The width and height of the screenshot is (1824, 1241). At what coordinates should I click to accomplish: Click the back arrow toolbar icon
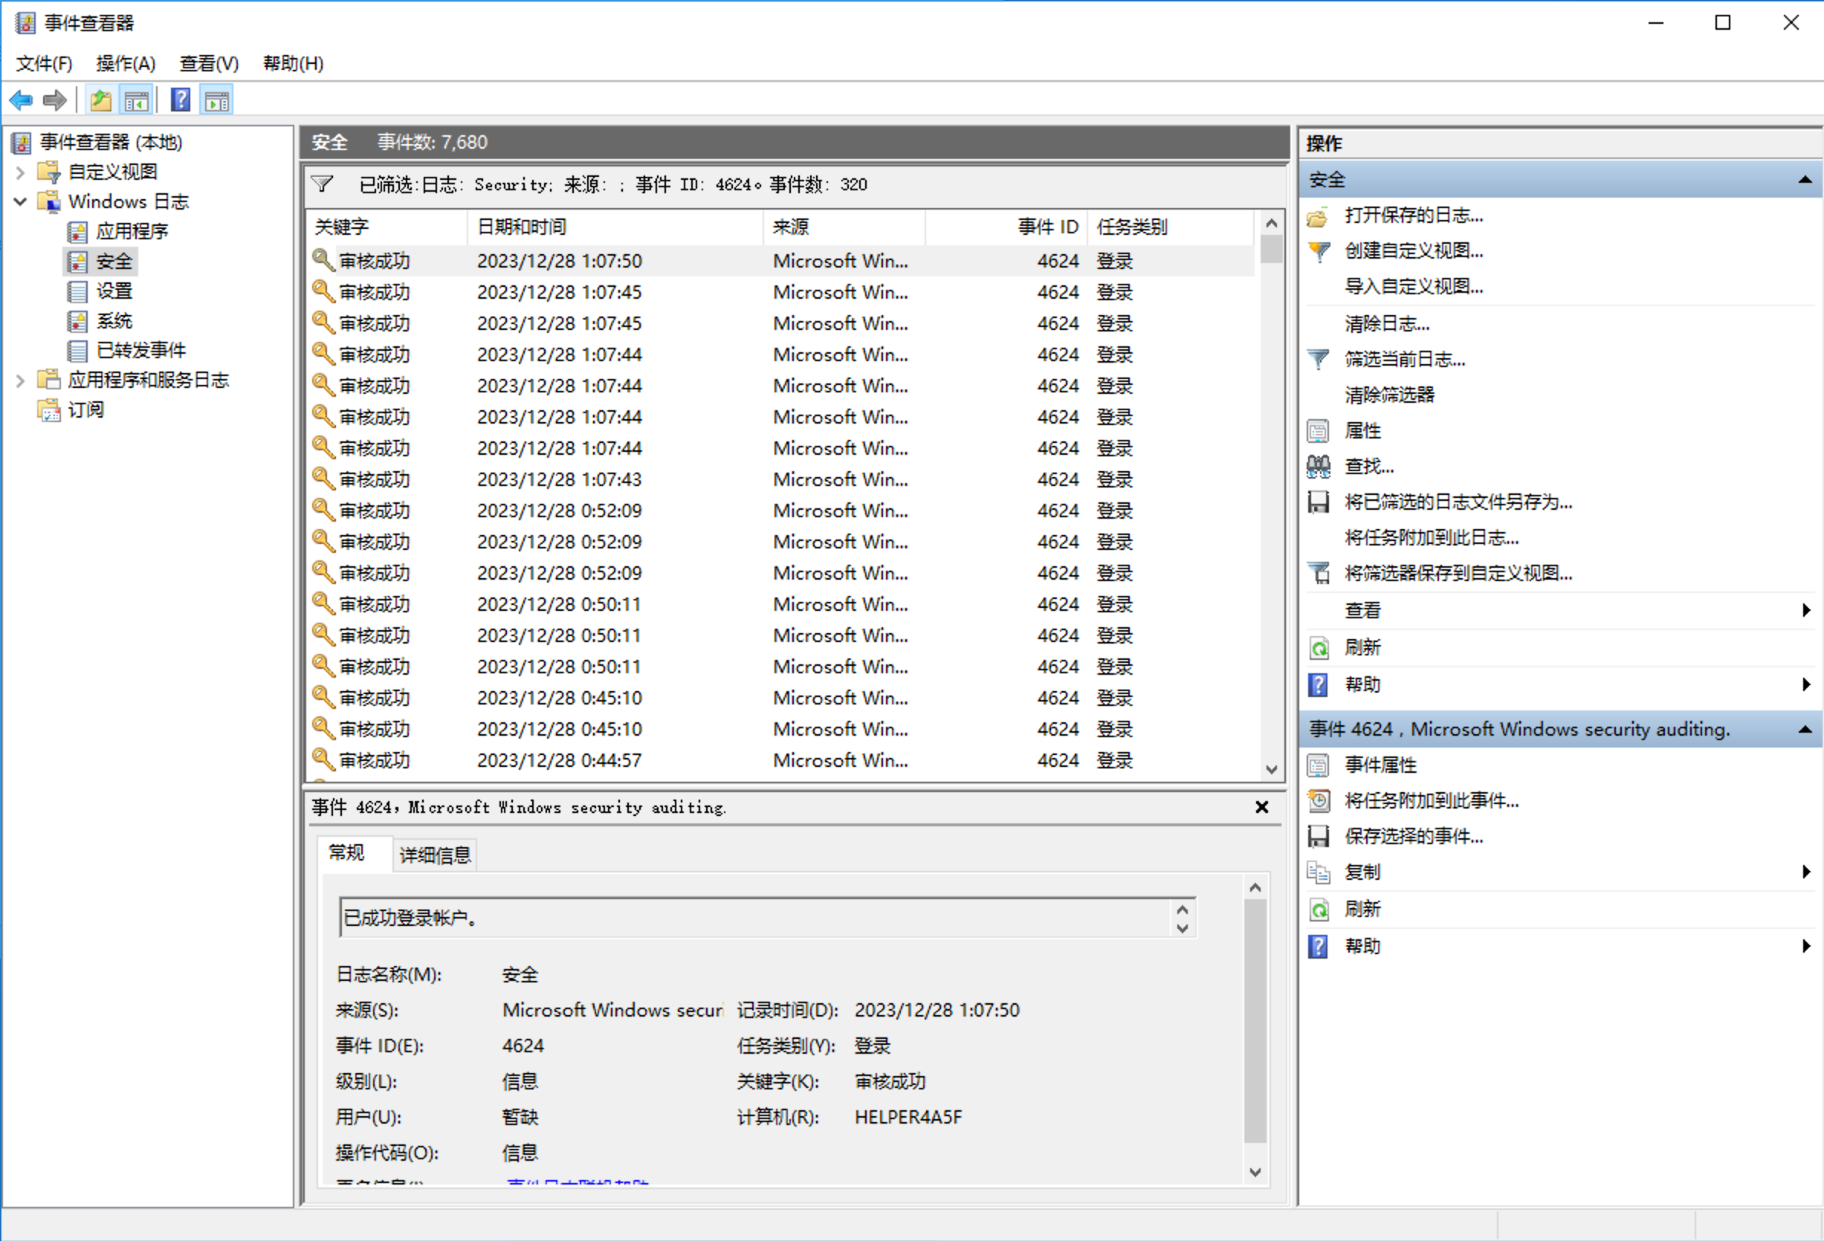[22, 100]
